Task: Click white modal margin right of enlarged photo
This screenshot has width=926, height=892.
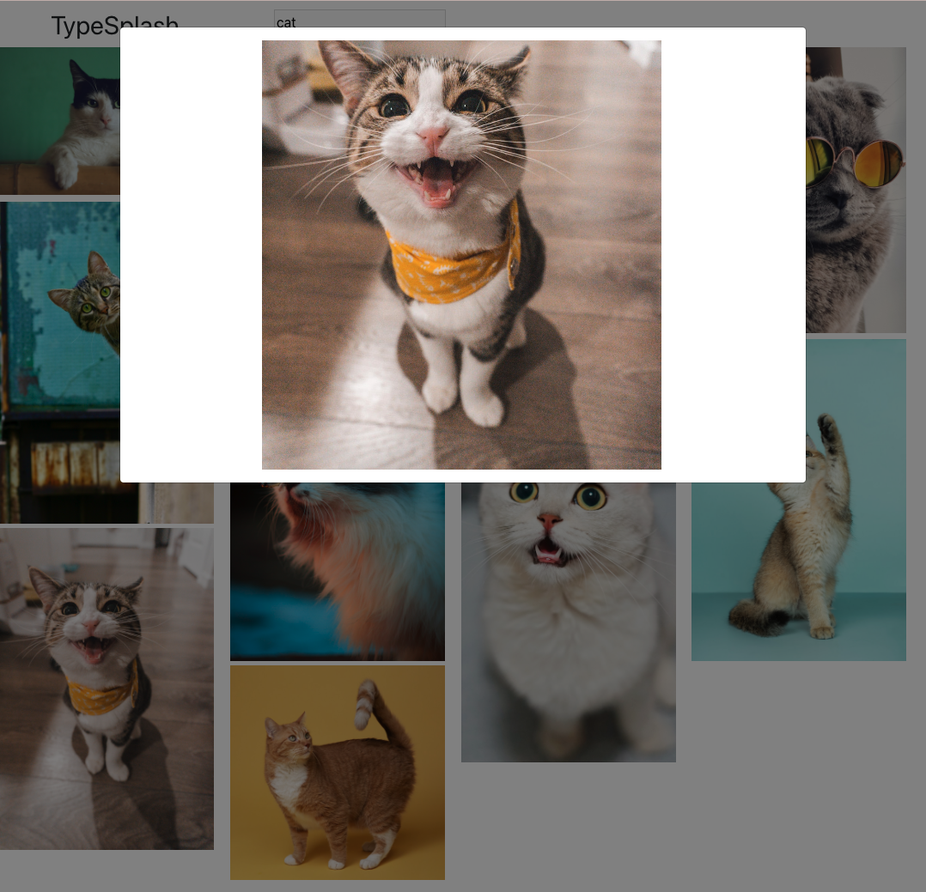Action: pyautogui.click(x=734, y=254)
